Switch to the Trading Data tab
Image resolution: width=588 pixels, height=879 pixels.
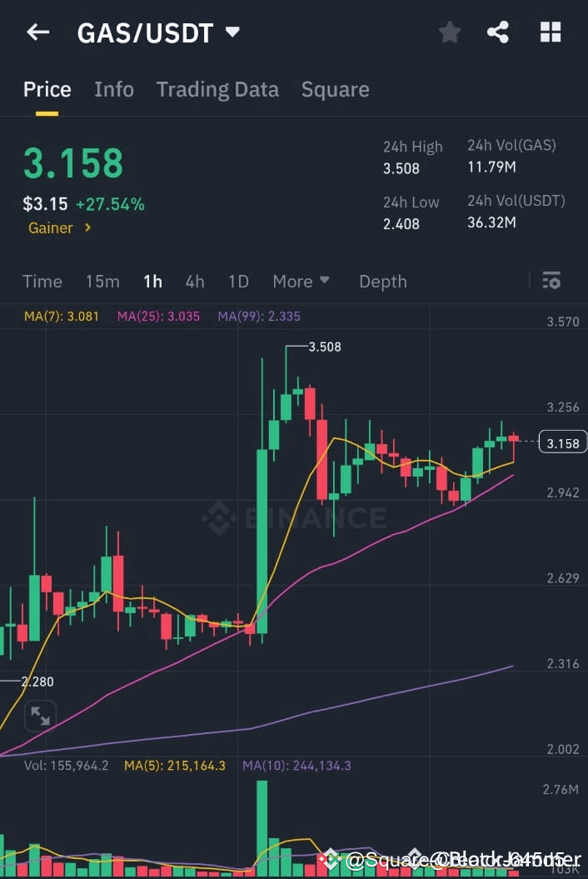(217, 89)
